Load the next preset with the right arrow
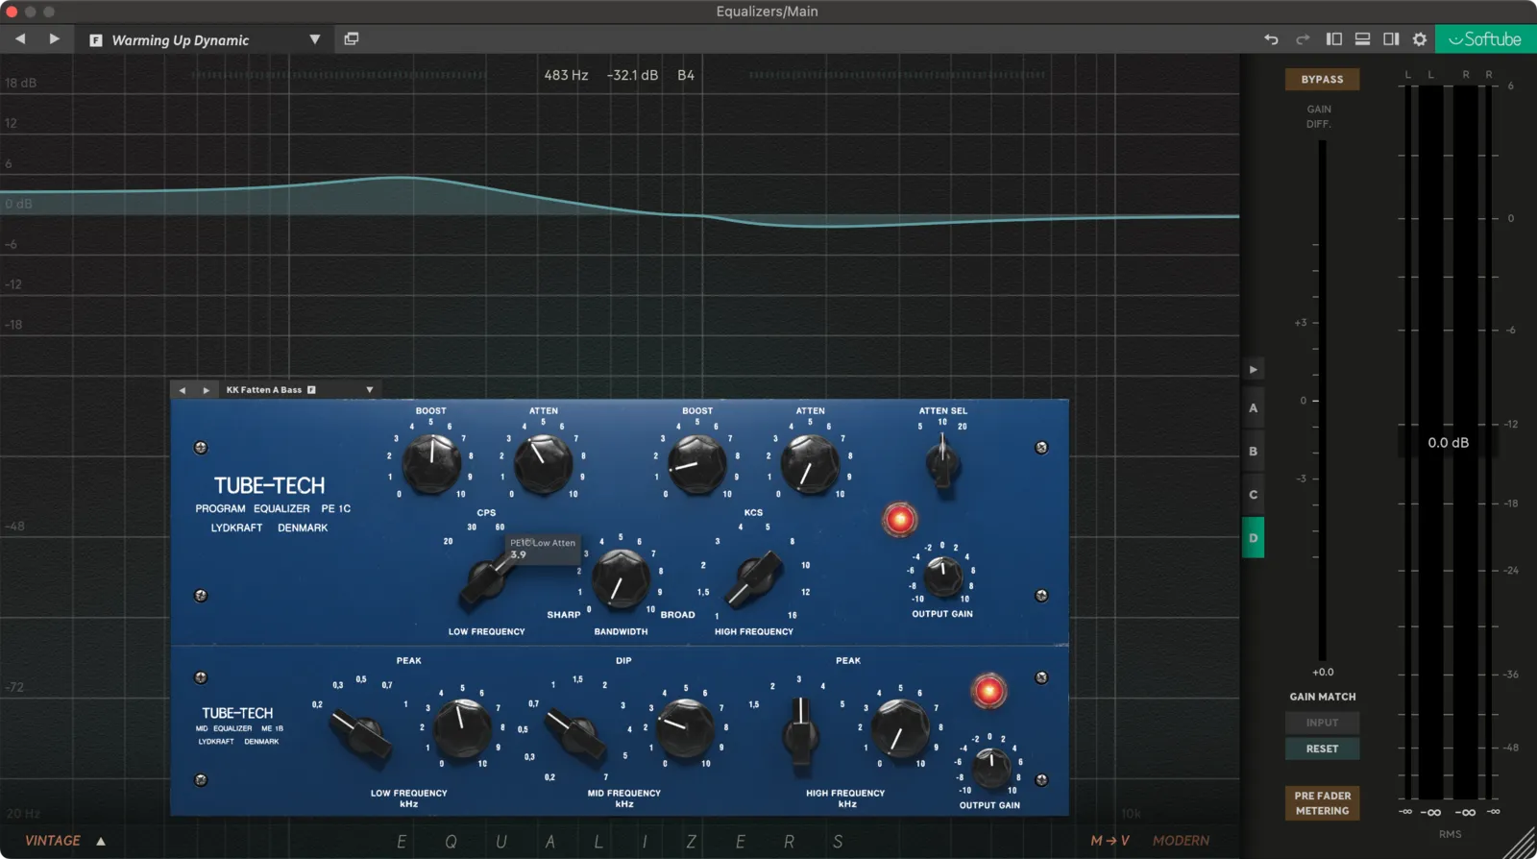Screen dimensions: 1537x859 point(54,39)
